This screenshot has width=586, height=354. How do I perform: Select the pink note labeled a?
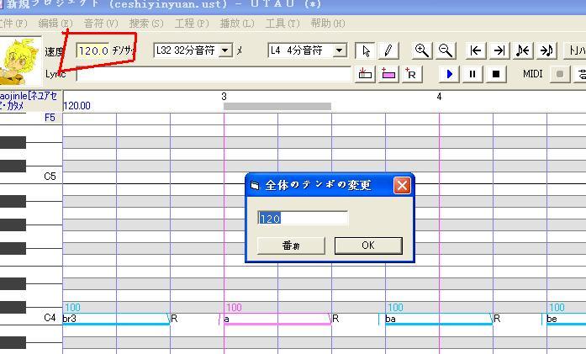pos(277,319)
